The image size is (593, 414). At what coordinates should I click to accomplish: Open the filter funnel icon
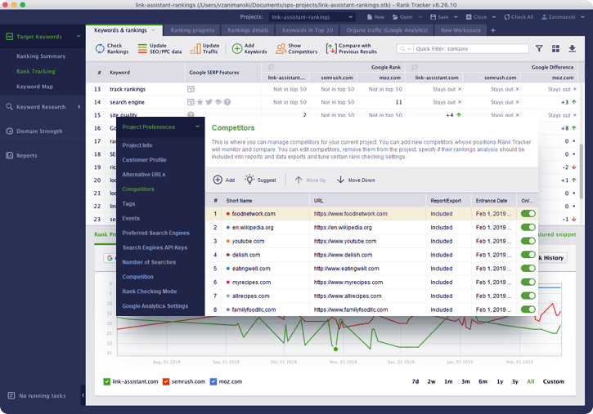pyautogui.click(x=539, y=48)
